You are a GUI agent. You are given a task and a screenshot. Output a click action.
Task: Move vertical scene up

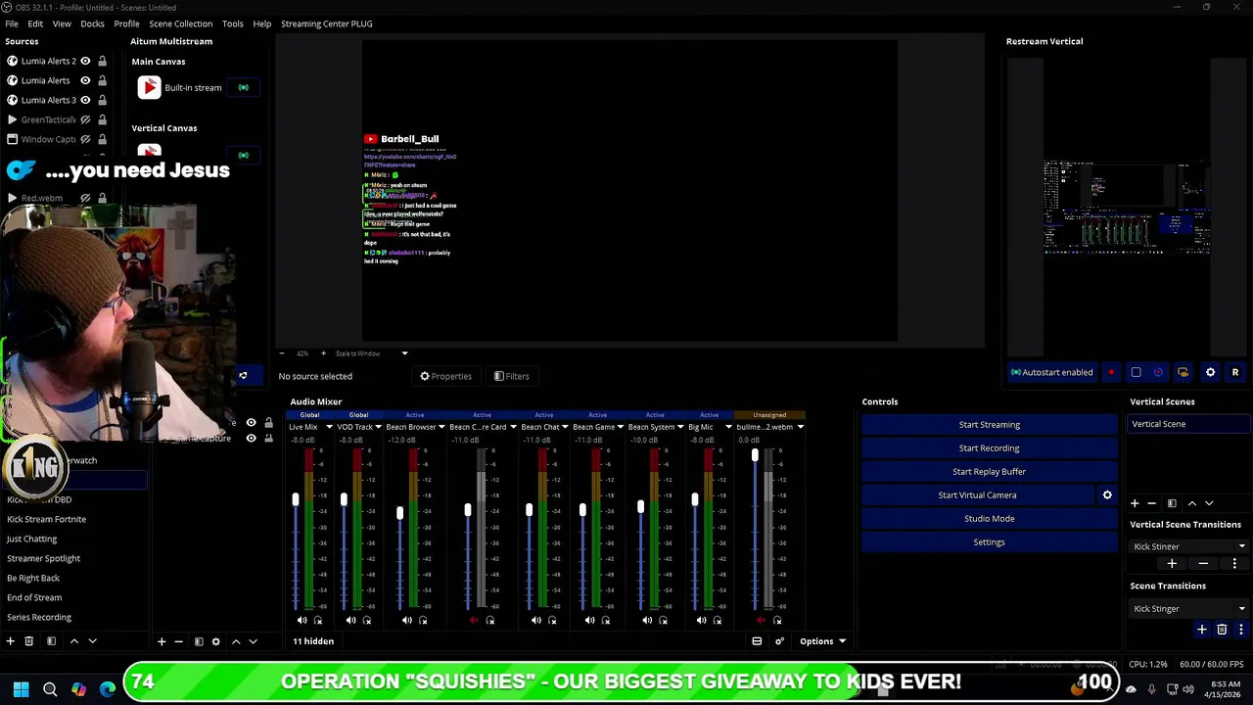(x=1191, y=503)
